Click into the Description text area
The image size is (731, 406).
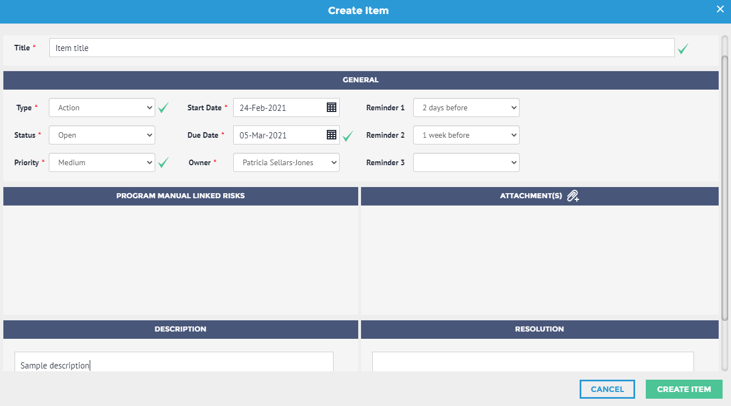pyautogui.click(x=174, y=362)
